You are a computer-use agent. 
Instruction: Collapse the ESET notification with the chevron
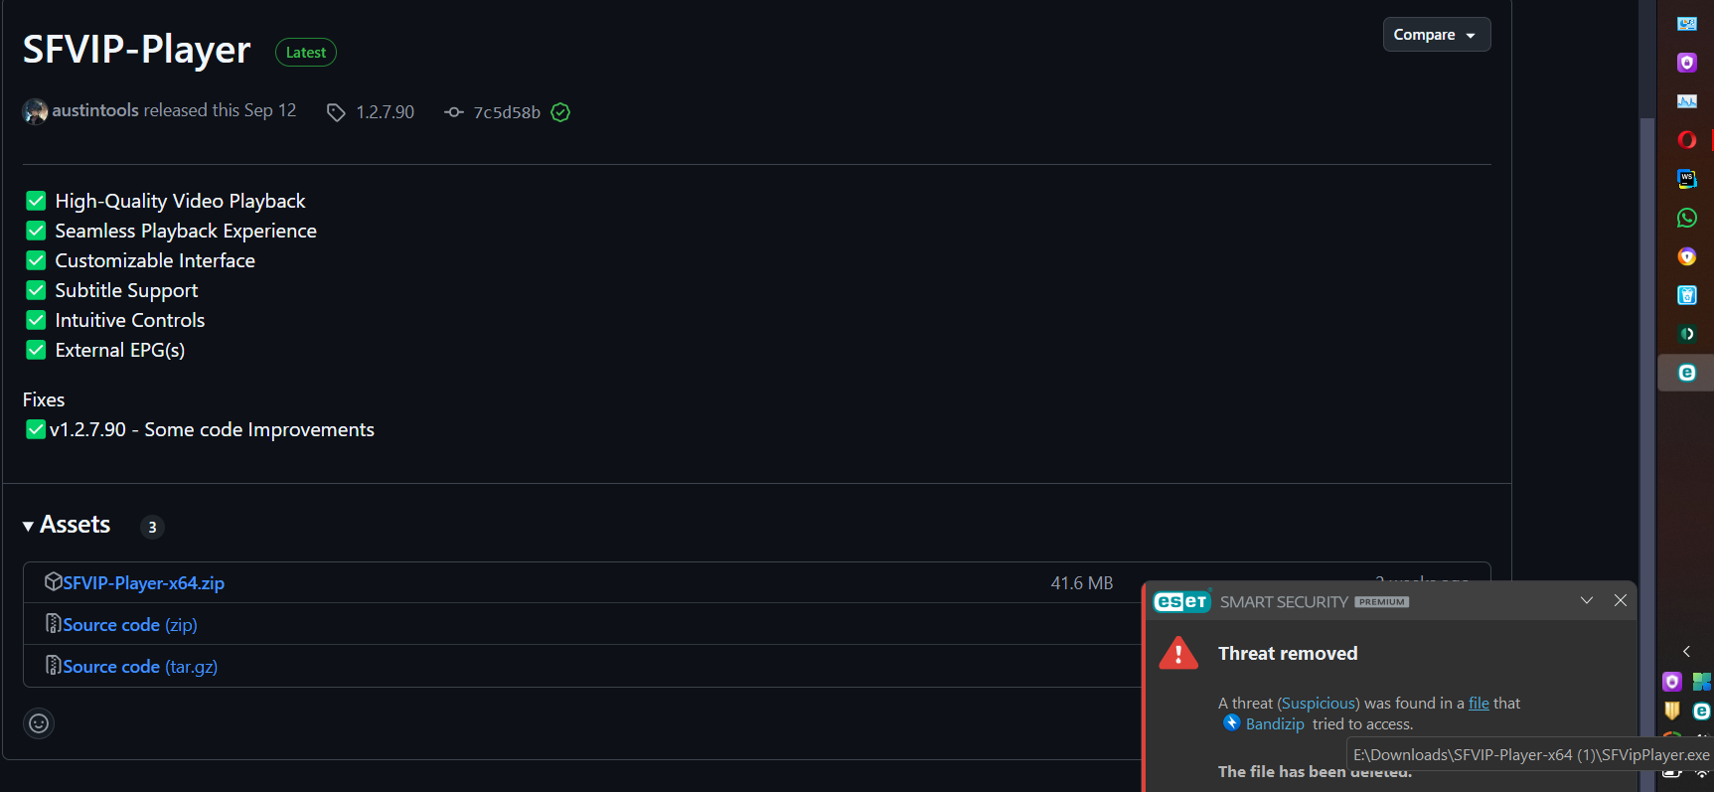coord(1587,600)
